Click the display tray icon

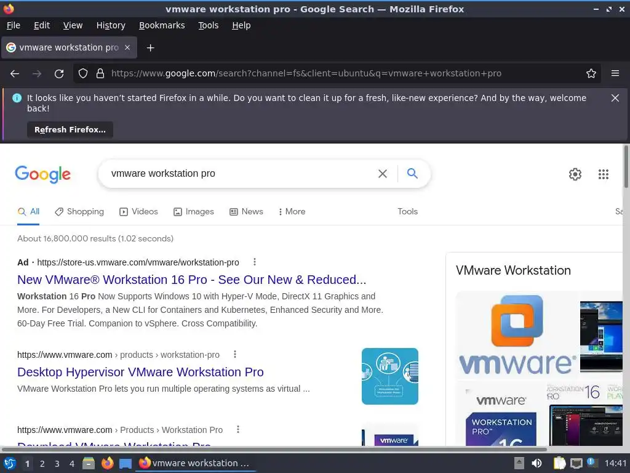tap(576, 463)
